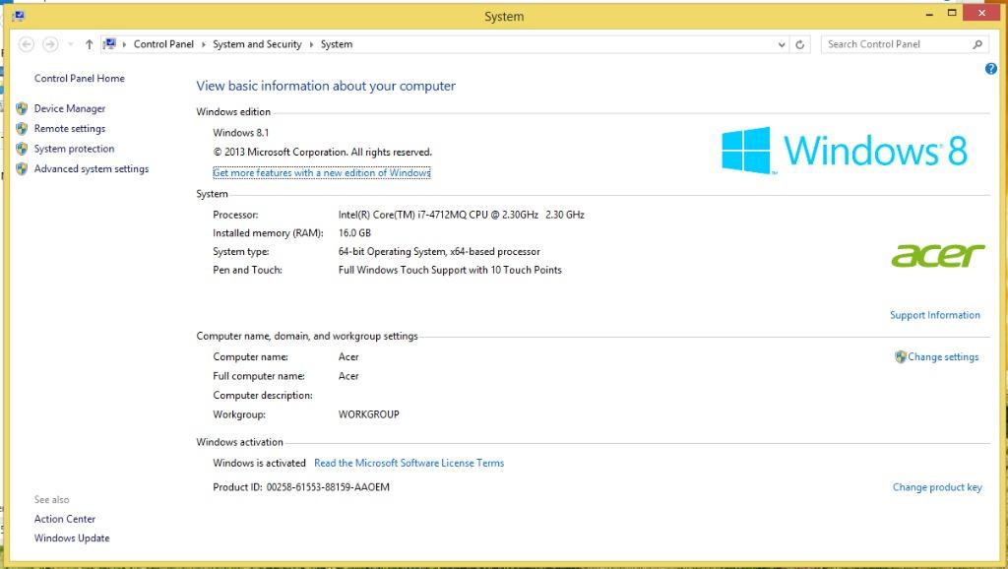
Task: Refresh the System page
Action: [x=799, y=44]
